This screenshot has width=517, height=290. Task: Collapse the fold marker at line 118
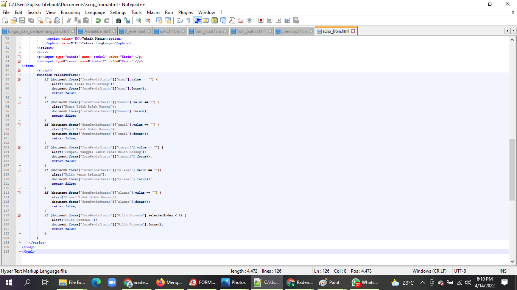[19, 215]
